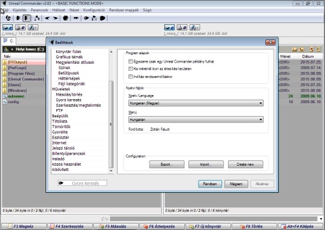
Task: Select drive D in the right panel
Action: click(182, 28)
